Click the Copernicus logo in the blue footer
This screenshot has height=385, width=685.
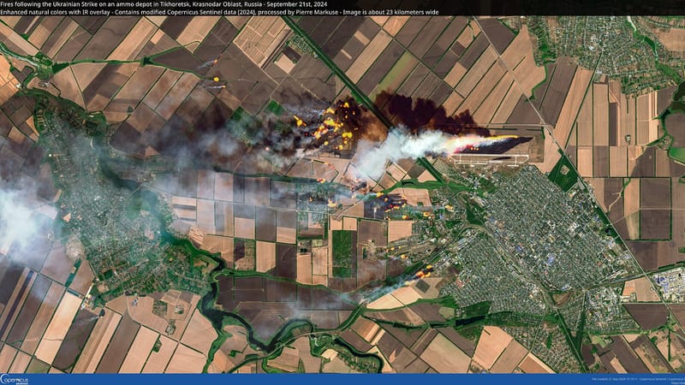click(15, 379)
